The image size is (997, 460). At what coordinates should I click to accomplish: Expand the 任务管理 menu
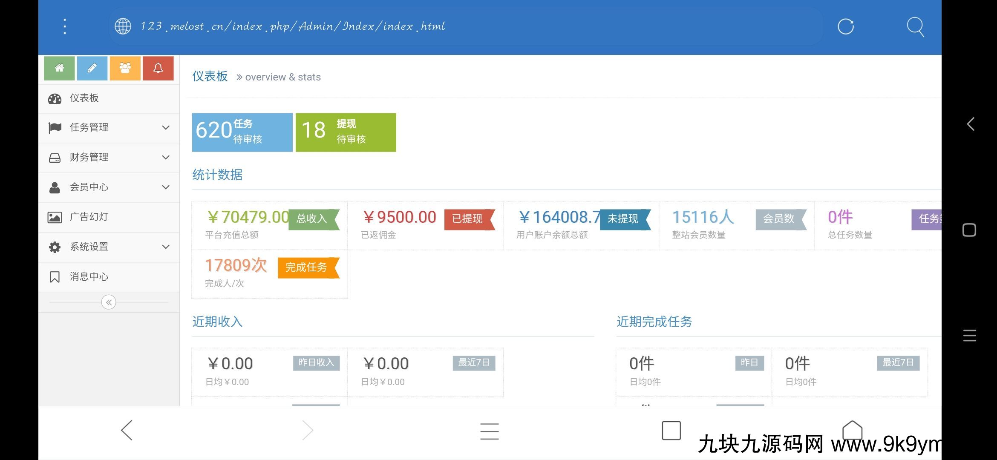point(165,127)
